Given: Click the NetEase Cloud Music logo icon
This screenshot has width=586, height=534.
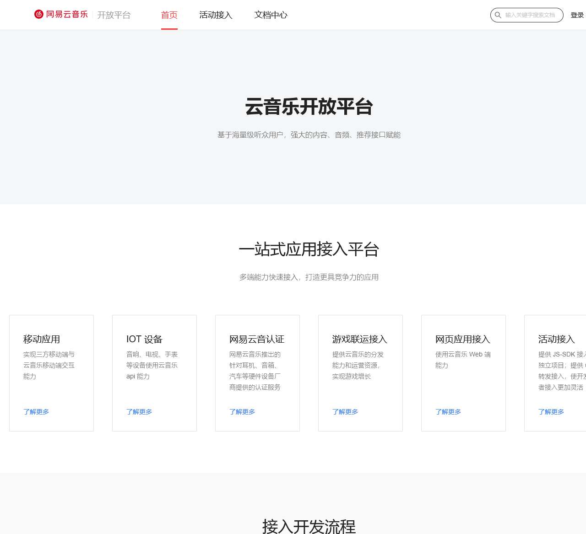Looking at the screenshot, I should pyautogui.click(x=39, y=14).
